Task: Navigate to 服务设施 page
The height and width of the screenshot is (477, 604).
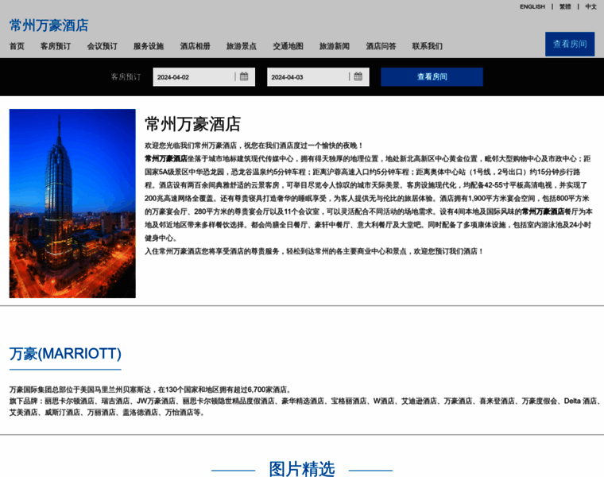Action: click(149, 46)
